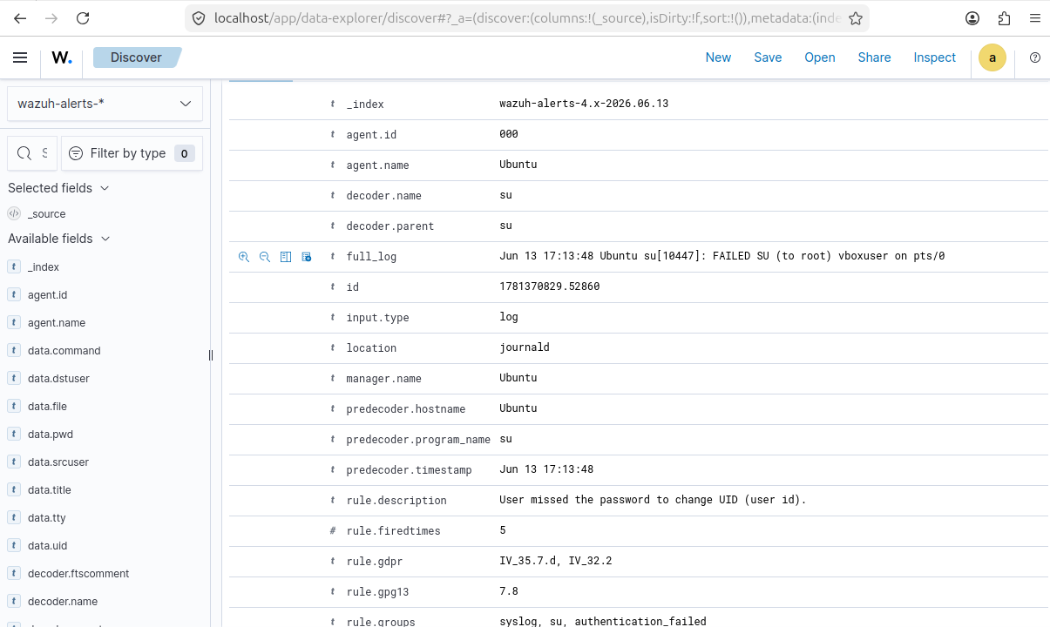Viewport: 1050px width, 627px height.
Task: Filter out full_log value
Action: click(265, 257)
